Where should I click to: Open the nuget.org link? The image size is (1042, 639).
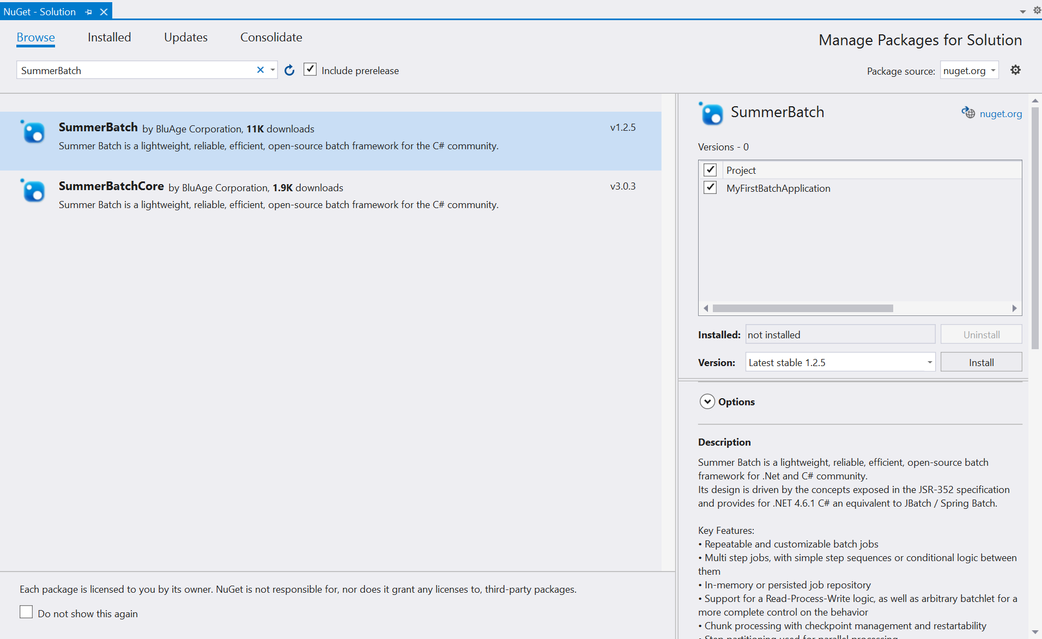coord(1001,113)
